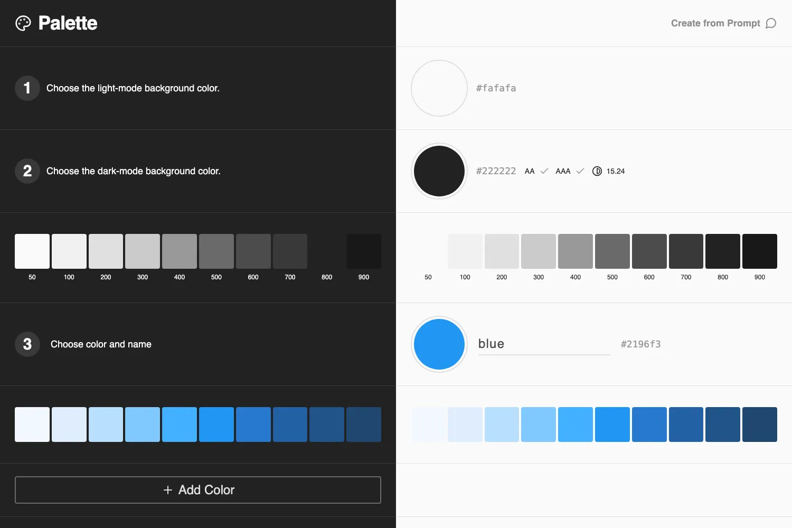Pick the lightest blue swatch in dark panel
The height and width of the screenshot is (528, 792).
[32, 425]
